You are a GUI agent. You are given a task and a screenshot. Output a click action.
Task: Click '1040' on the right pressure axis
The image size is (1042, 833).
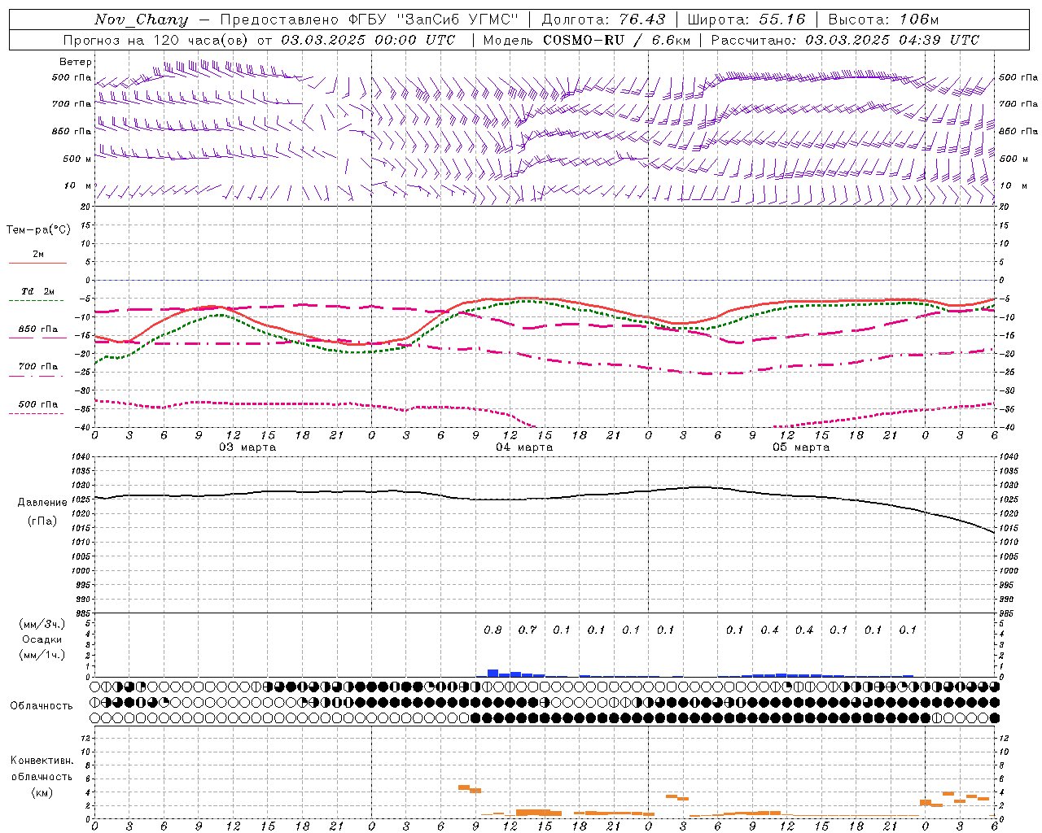click(x=1008, y=457)
